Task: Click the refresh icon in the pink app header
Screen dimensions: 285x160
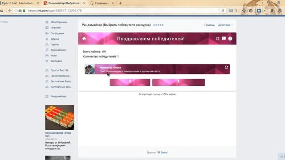Action: click(217, 39)
